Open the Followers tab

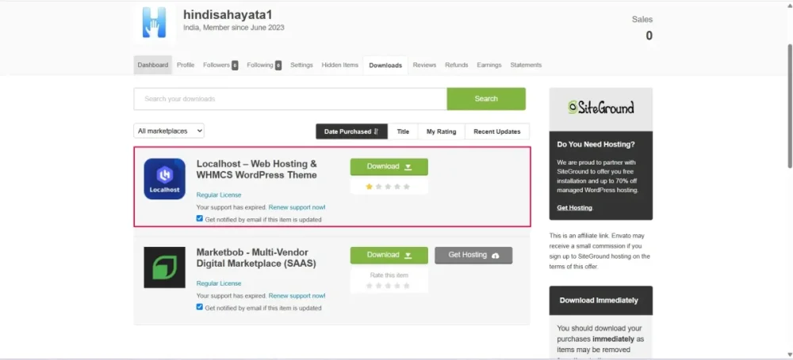pos(220,65)
